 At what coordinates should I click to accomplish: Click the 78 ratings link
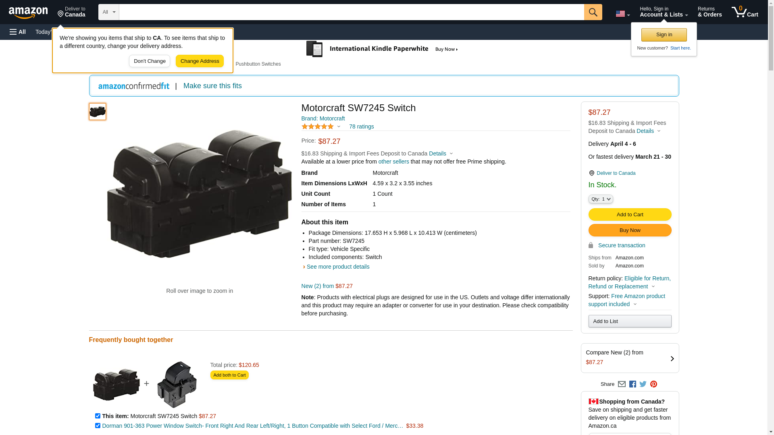(x=361, y=126)
